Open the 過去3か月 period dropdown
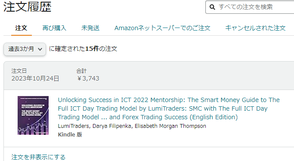294x161 pixels. 25,49
